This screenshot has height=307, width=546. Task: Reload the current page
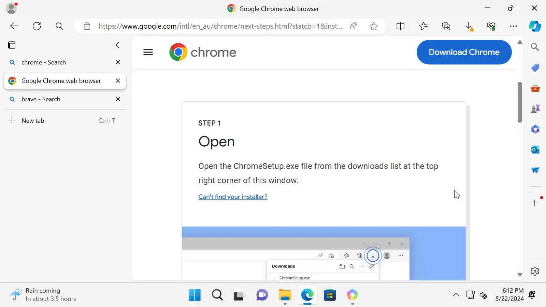(x=37, y=26)
